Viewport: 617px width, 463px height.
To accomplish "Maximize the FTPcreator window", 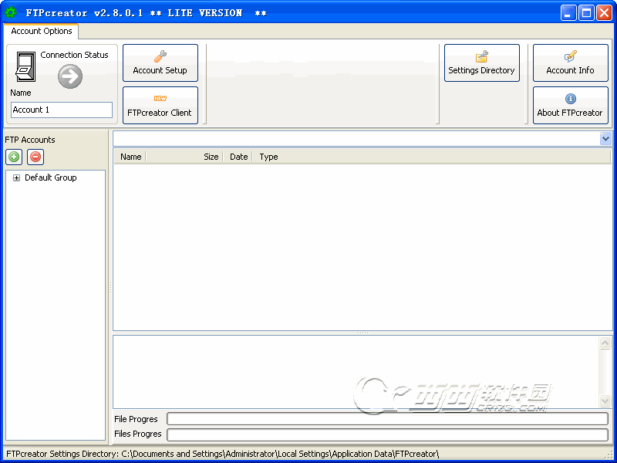I will [x=586, y=13].
